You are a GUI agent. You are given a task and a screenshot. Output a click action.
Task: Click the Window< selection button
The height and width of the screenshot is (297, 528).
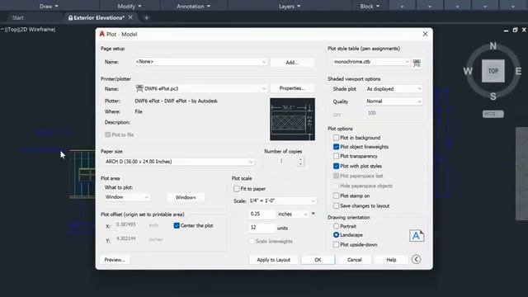pos(186,197)
